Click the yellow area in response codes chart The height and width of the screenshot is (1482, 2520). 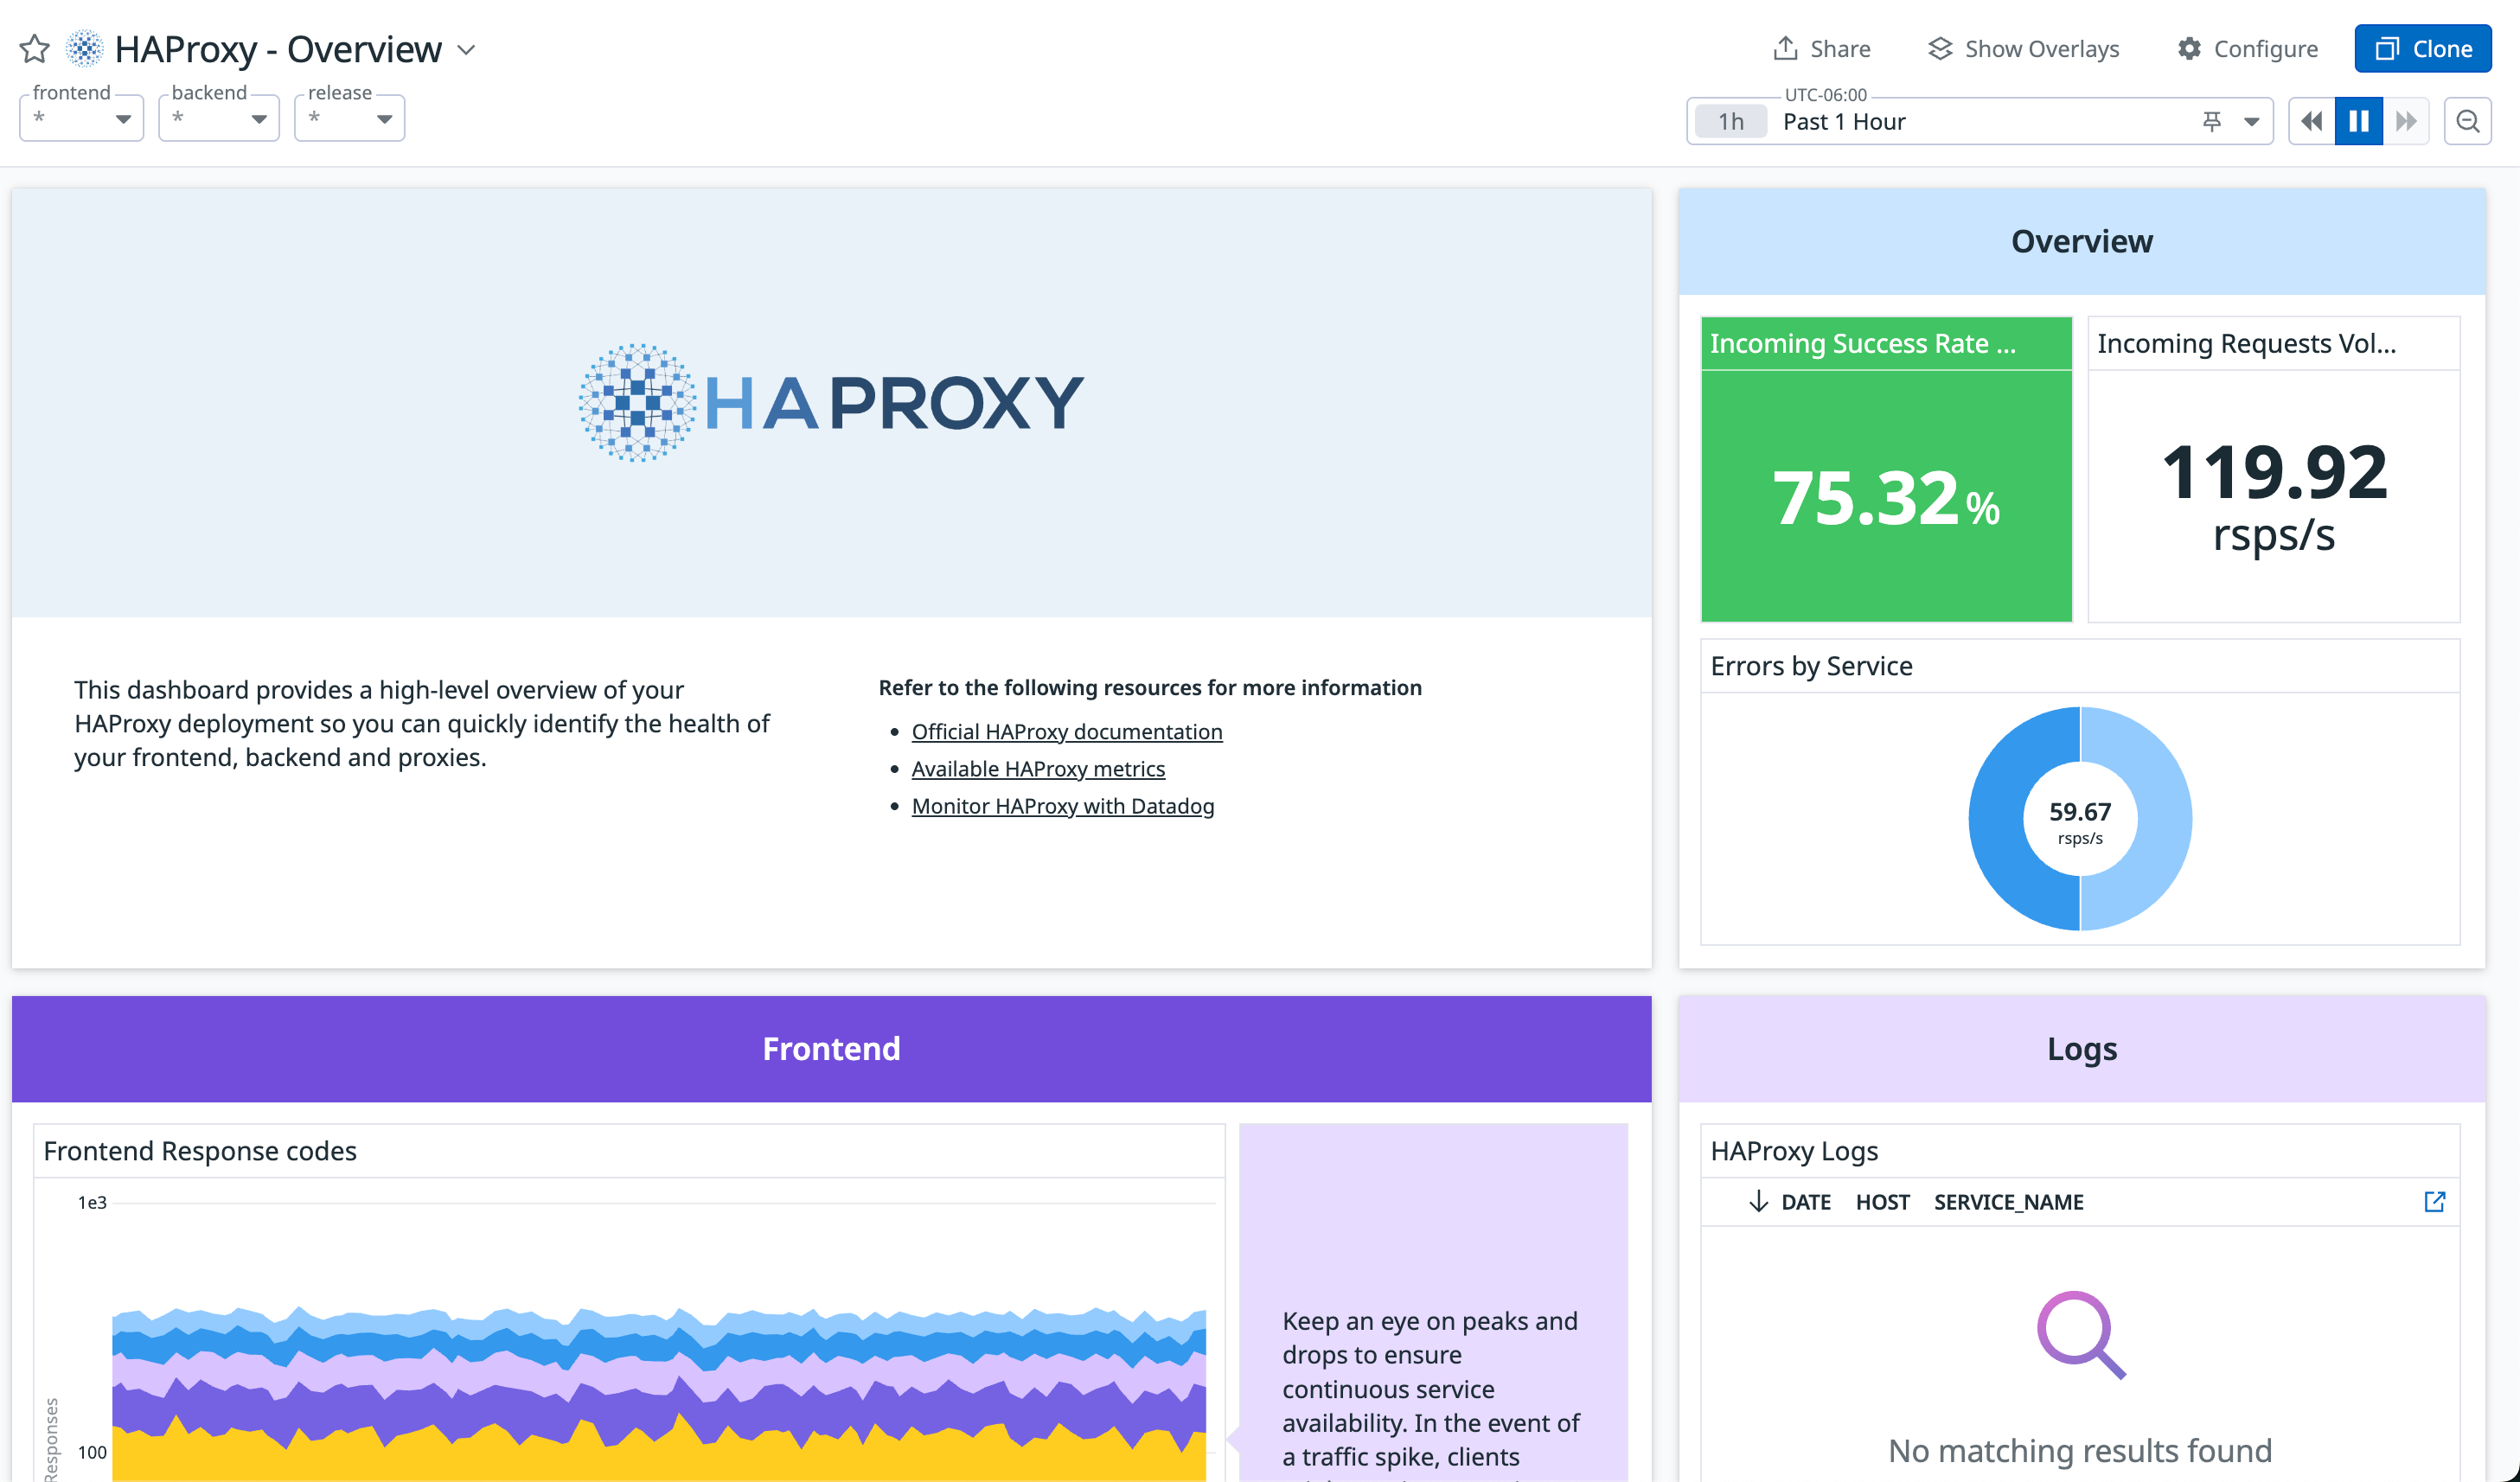(x=660, y=1460)
